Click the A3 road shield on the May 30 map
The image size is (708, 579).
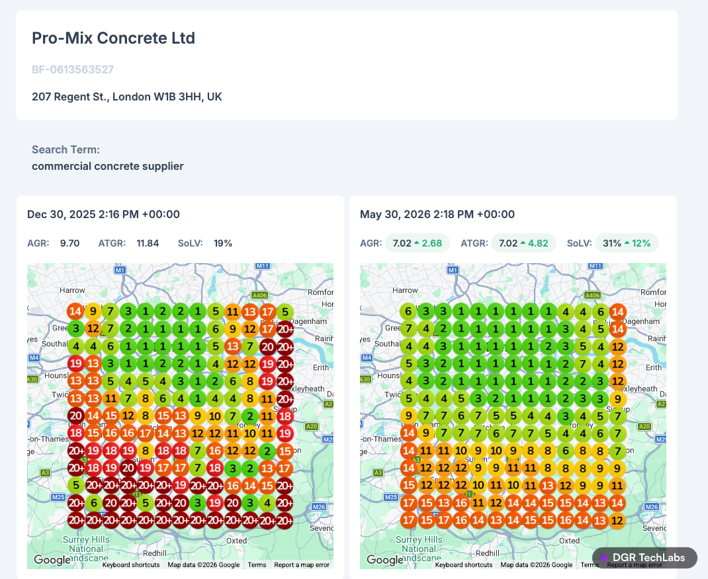coord(378,473)
